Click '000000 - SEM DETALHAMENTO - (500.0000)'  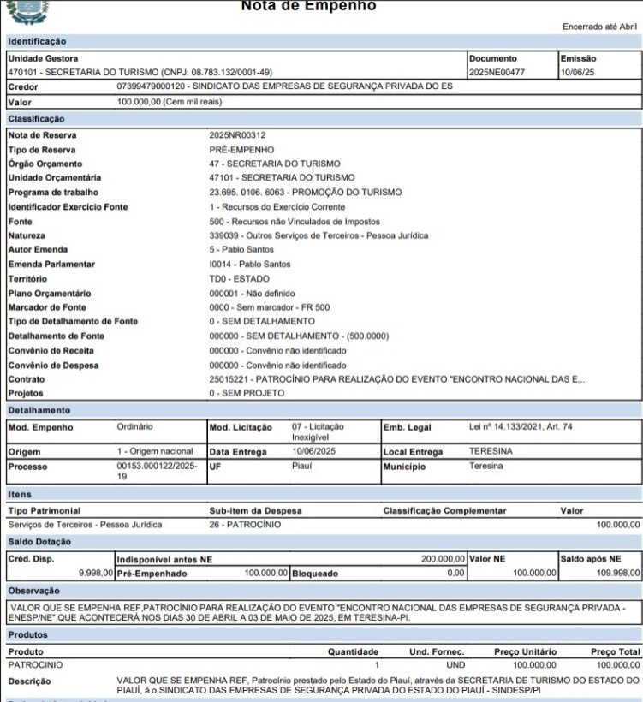tap(299, 336)
